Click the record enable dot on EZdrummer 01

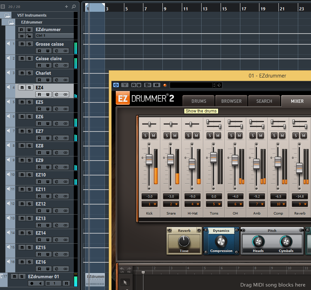coord(32,283)
